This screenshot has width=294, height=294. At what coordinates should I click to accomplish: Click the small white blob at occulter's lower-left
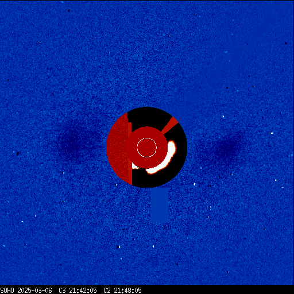[136, 166]
